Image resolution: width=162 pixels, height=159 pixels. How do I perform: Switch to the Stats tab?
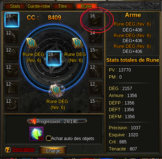pyautogui.click(x=15, y=6)
